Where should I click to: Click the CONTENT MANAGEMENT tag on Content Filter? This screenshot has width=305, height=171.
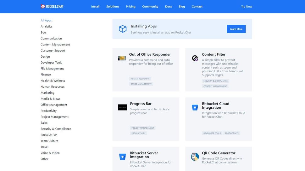coord(215,86)
